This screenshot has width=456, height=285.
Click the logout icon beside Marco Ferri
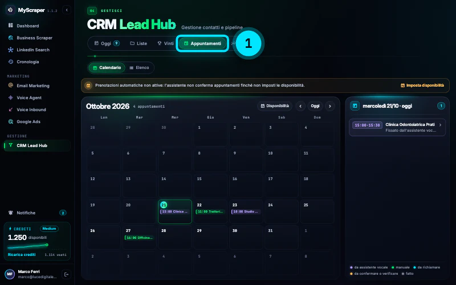pos(66,274)
